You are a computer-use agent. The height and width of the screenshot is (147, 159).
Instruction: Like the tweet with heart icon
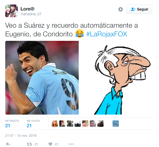(x=50, y=144)
